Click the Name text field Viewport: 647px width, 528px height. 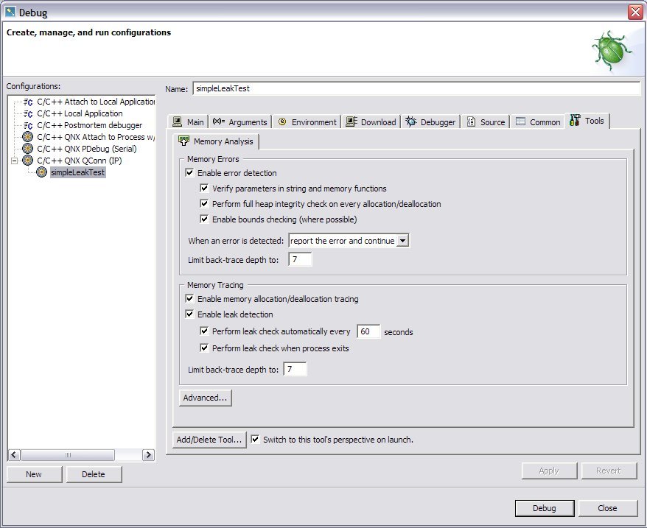(416, 88)
